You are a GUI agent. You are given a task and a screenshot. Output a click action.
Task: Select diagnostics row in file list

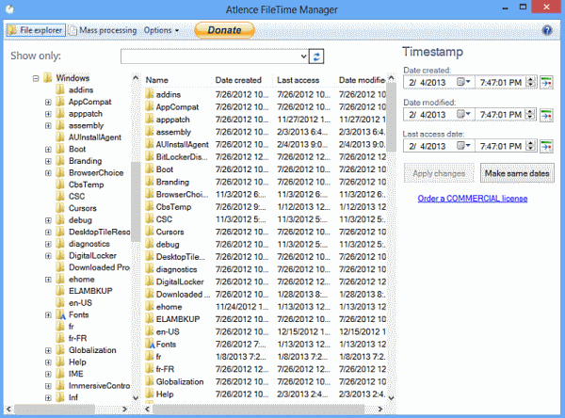coord(266,269)
